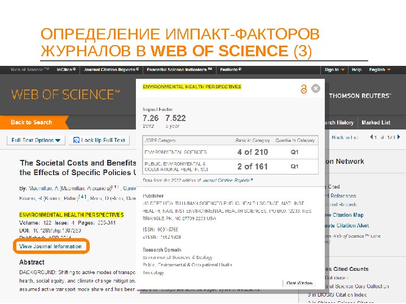Close the journal info popup with X
The image size is (406, 304).
coord(315,88)
